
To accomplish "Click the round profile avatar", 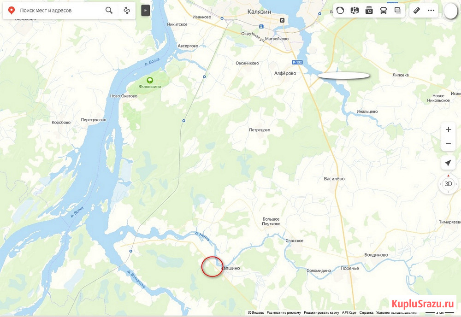I will tap(451, 11).
